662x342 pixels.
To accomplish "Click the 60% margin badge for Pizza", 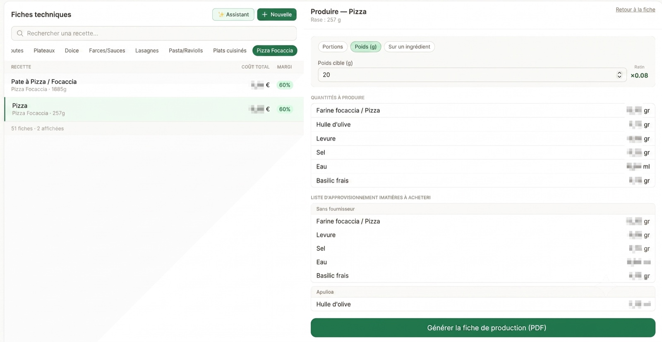I will (x=285, y=109).
